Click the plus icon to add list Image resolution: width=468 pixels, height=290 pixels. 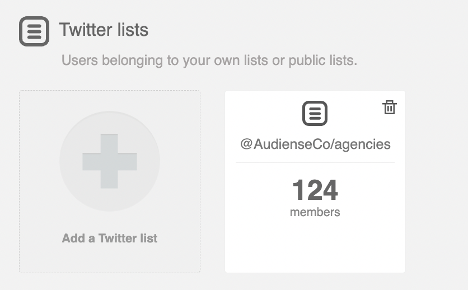pyautogui.click(x=110, y=161)
